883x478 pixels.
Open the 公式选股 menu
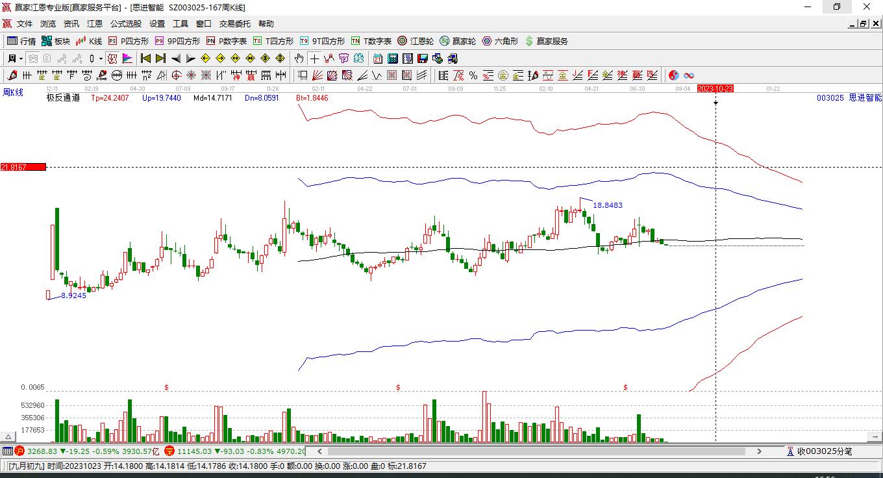[x=126, y=24]
